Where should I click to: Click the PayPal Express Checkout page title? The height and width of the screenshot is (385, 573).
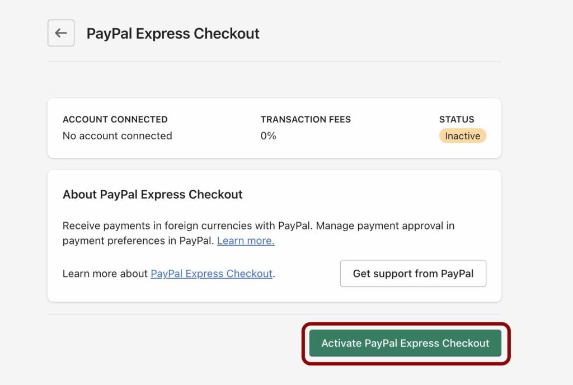[x=173, y=33]
